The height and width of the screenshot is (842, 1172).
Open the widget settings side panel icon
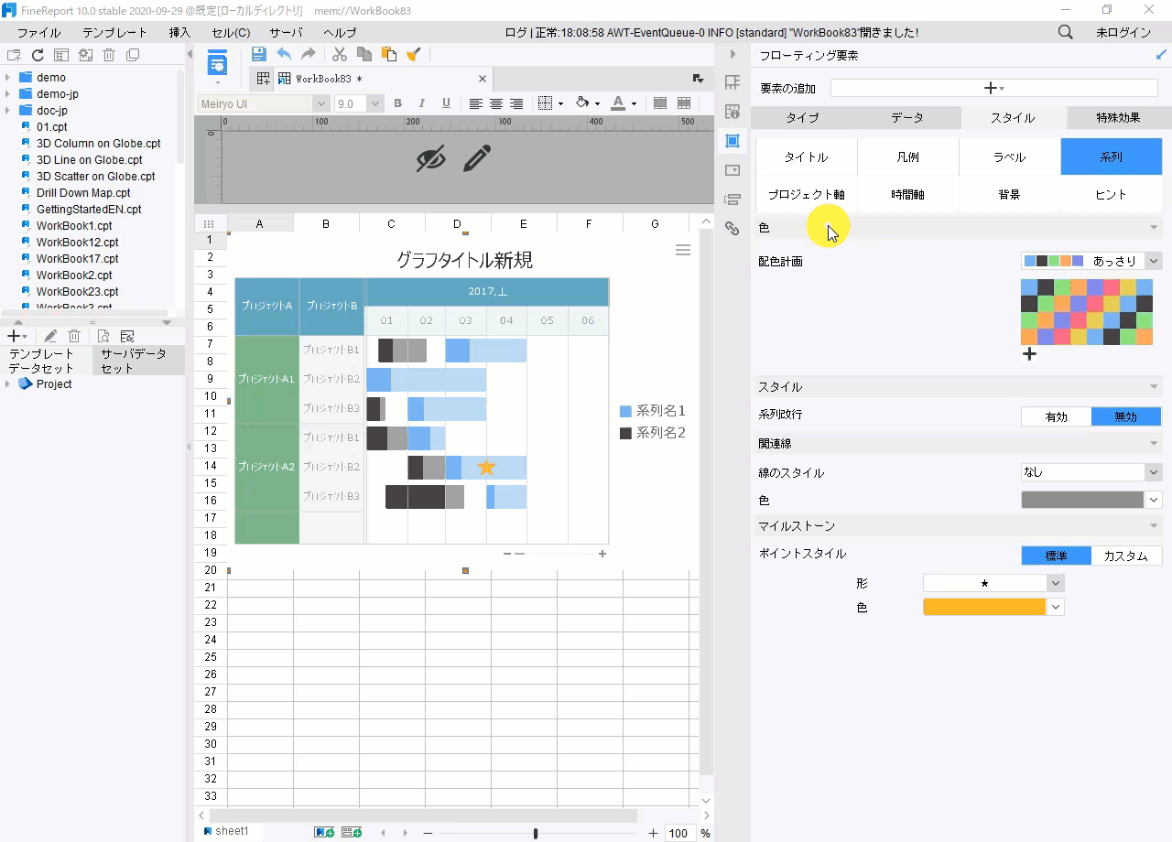(x=732, y=170)
